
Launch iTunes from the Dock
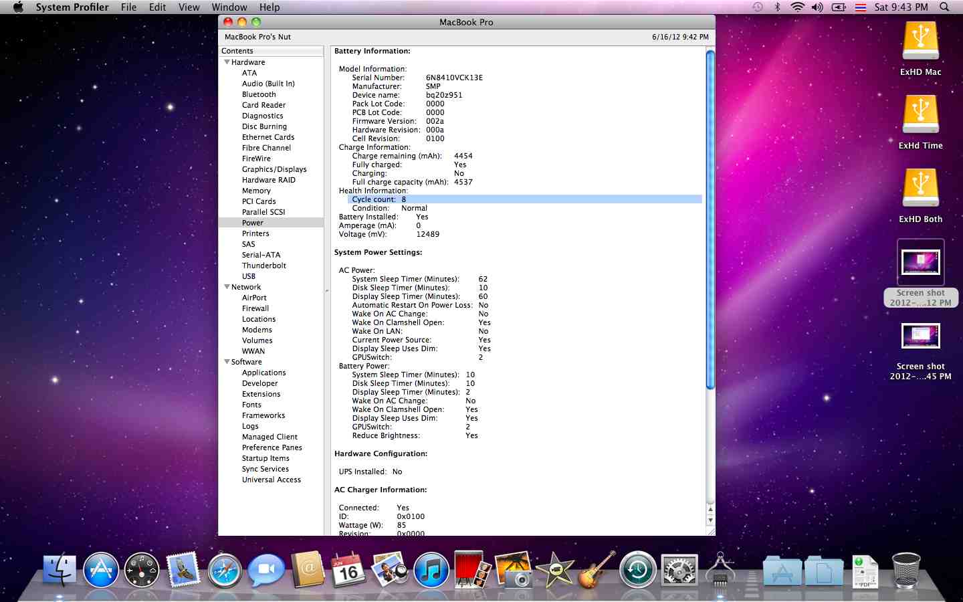pos(431,571)
